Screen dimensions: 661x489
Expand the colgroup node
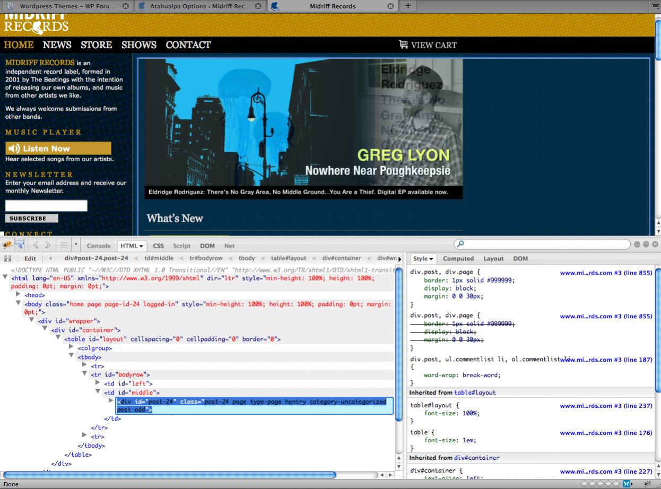point(72,347)
